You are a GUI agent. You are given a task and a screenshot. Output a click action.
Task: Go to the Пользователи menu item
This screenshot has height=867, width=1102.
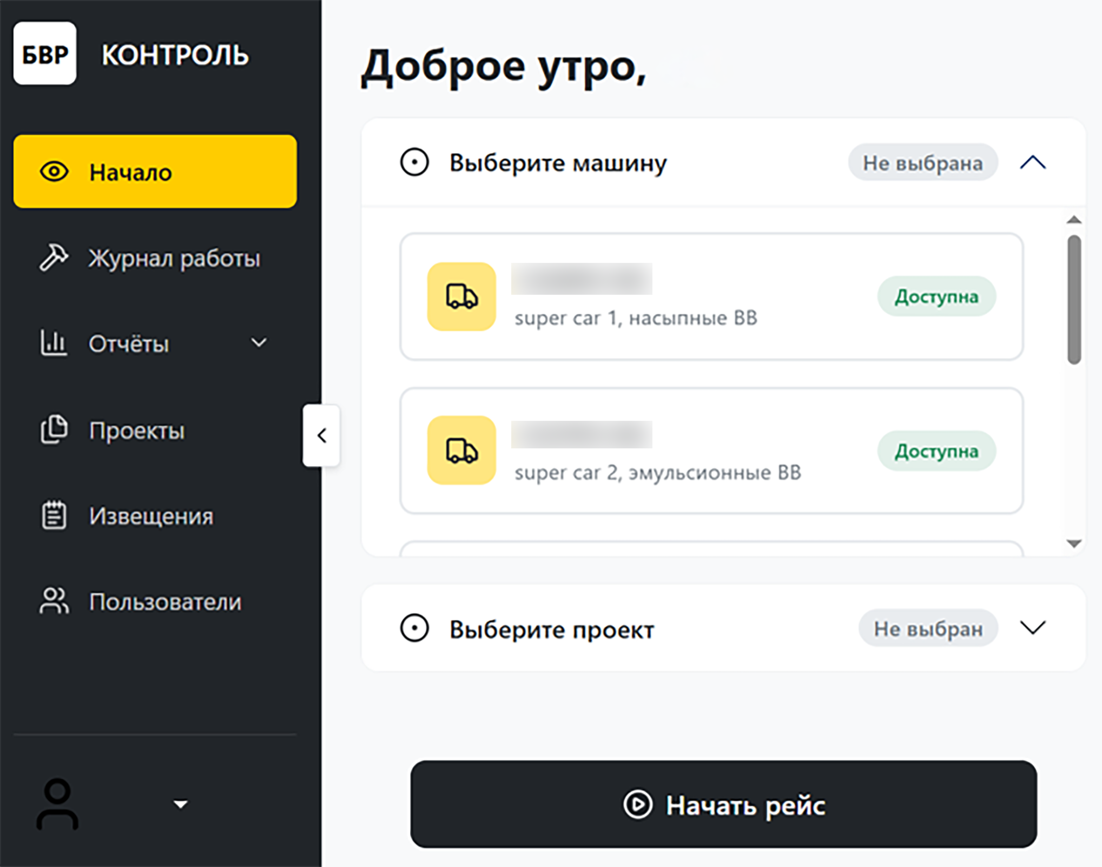coord(165,602)
